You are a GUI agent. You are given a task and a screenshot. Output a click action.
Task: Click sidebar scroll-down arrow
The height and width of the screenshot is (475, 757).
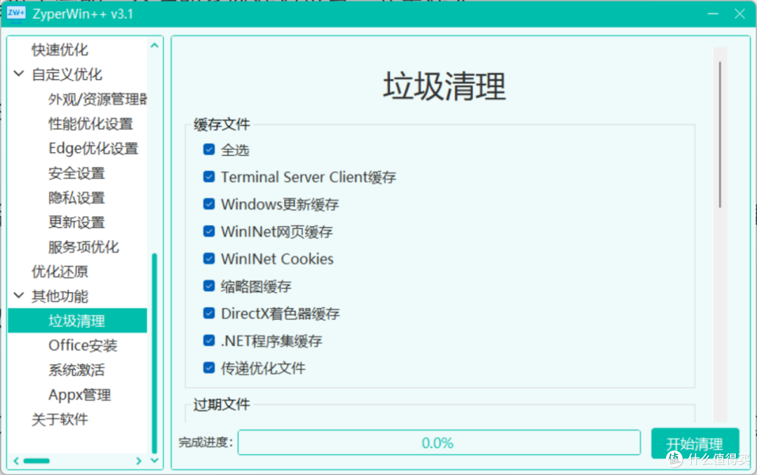click(x=154, y=460)
